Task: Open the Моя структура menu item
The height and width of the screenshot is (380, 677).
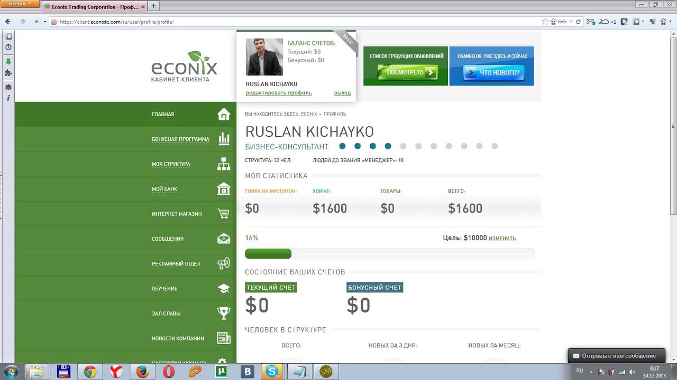Action: 171,164
